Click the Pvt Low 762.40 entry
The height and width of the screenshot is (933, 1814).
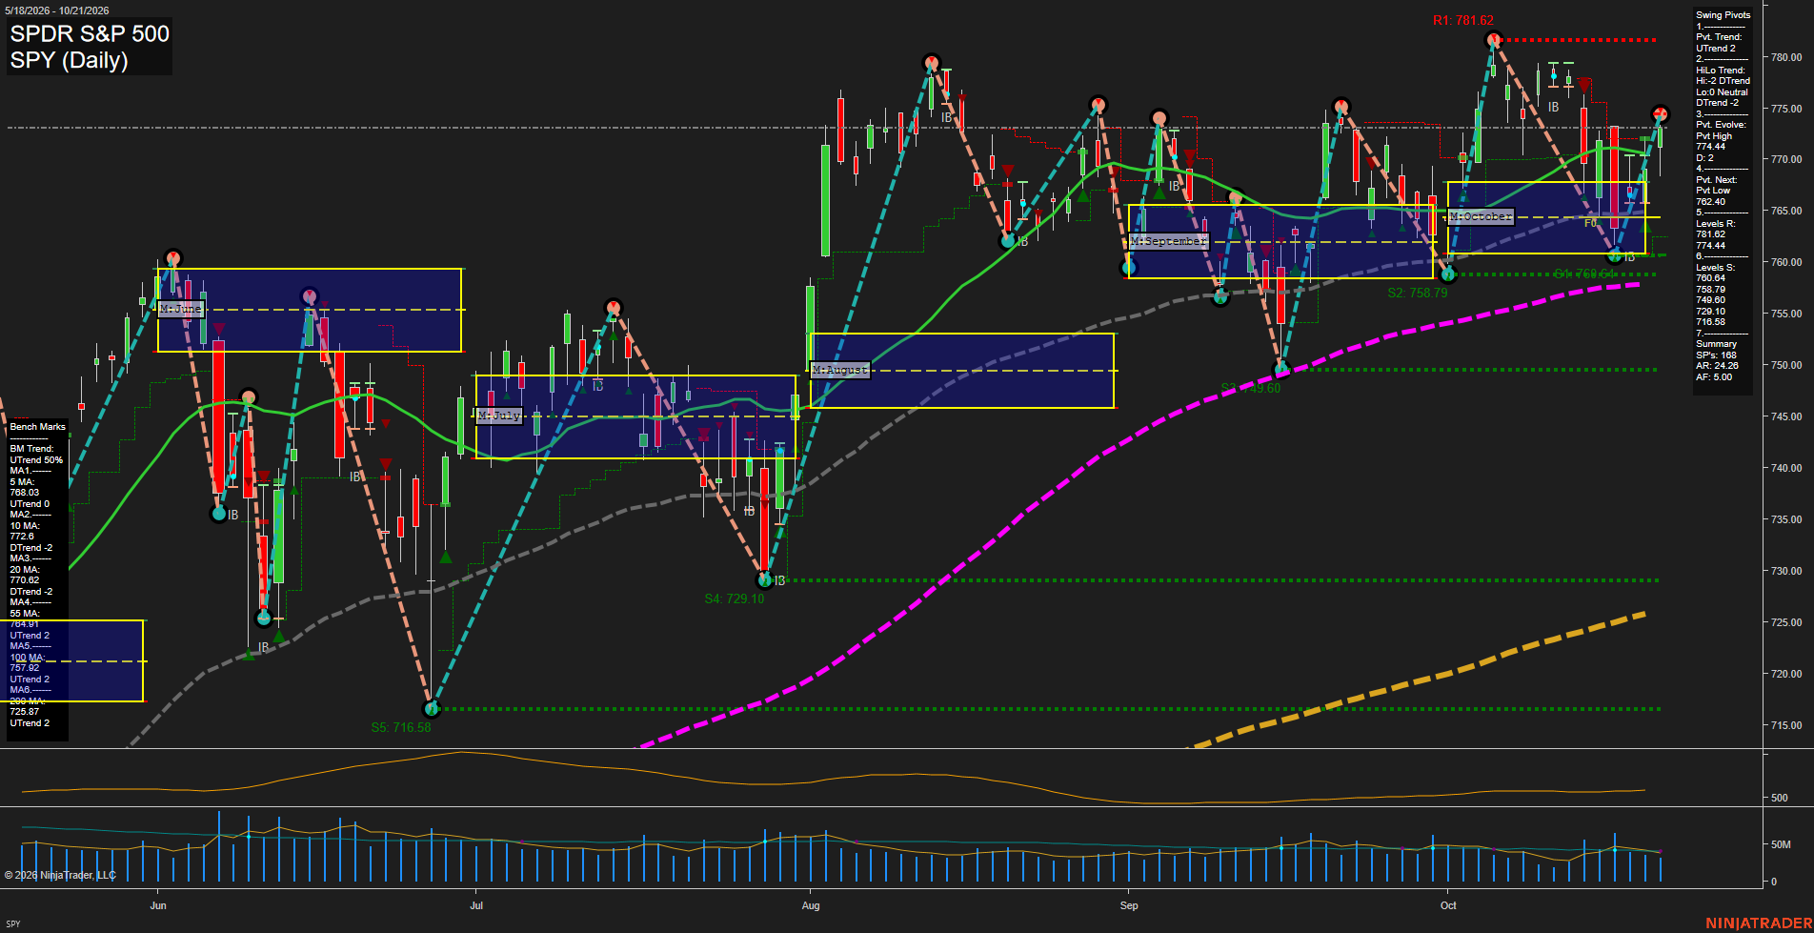pos(1713,196)
